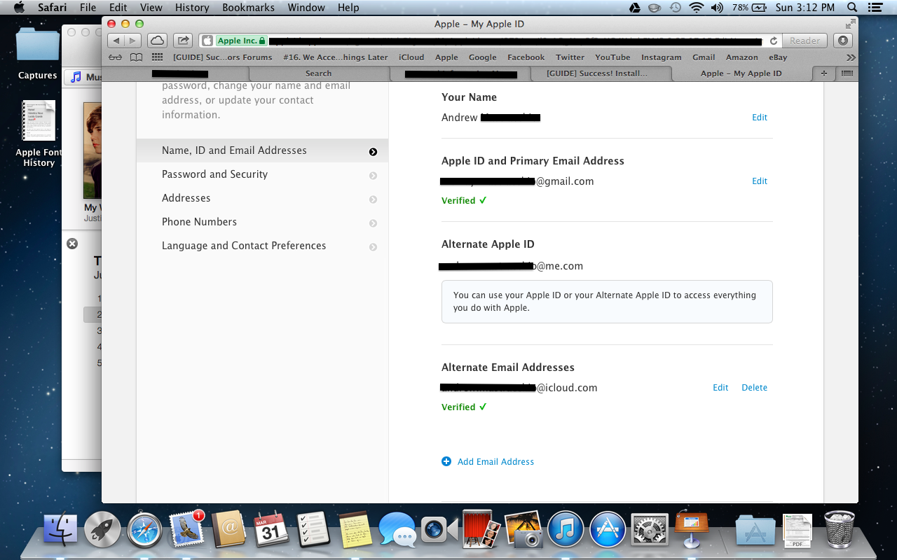
Task: Open the Window menu
Action: point(306,8)
